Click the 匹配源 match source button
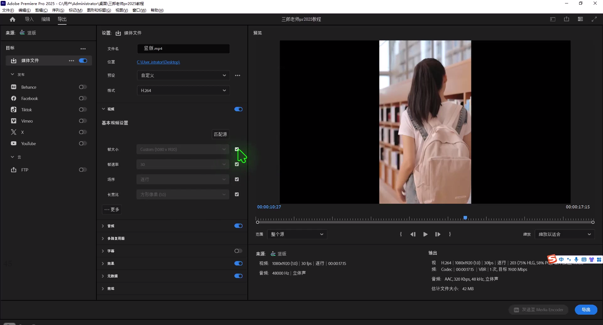The width and height of the screenshot is (603, 325). [220, 134]
